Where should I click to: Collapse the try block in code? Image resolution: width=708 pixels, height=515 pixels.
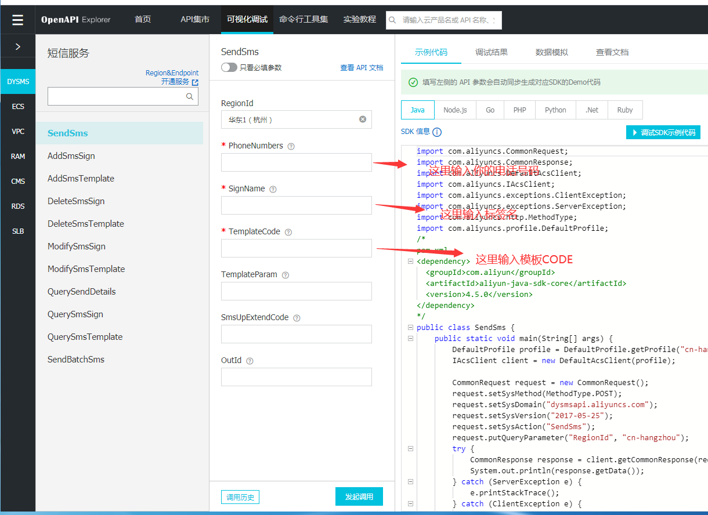[x=410, y=448]
